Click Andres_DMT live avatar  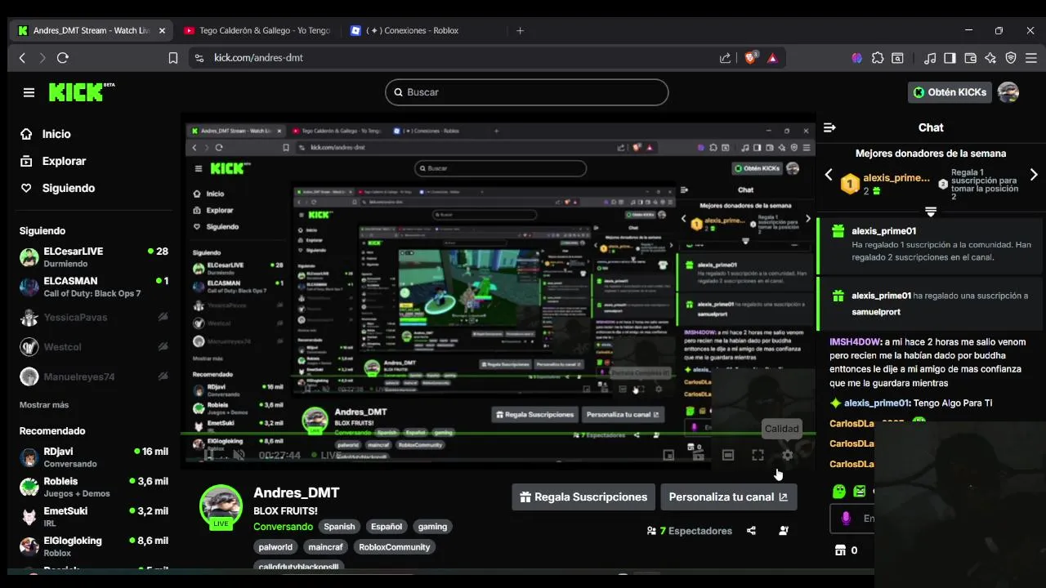click(x=221, y=506)
